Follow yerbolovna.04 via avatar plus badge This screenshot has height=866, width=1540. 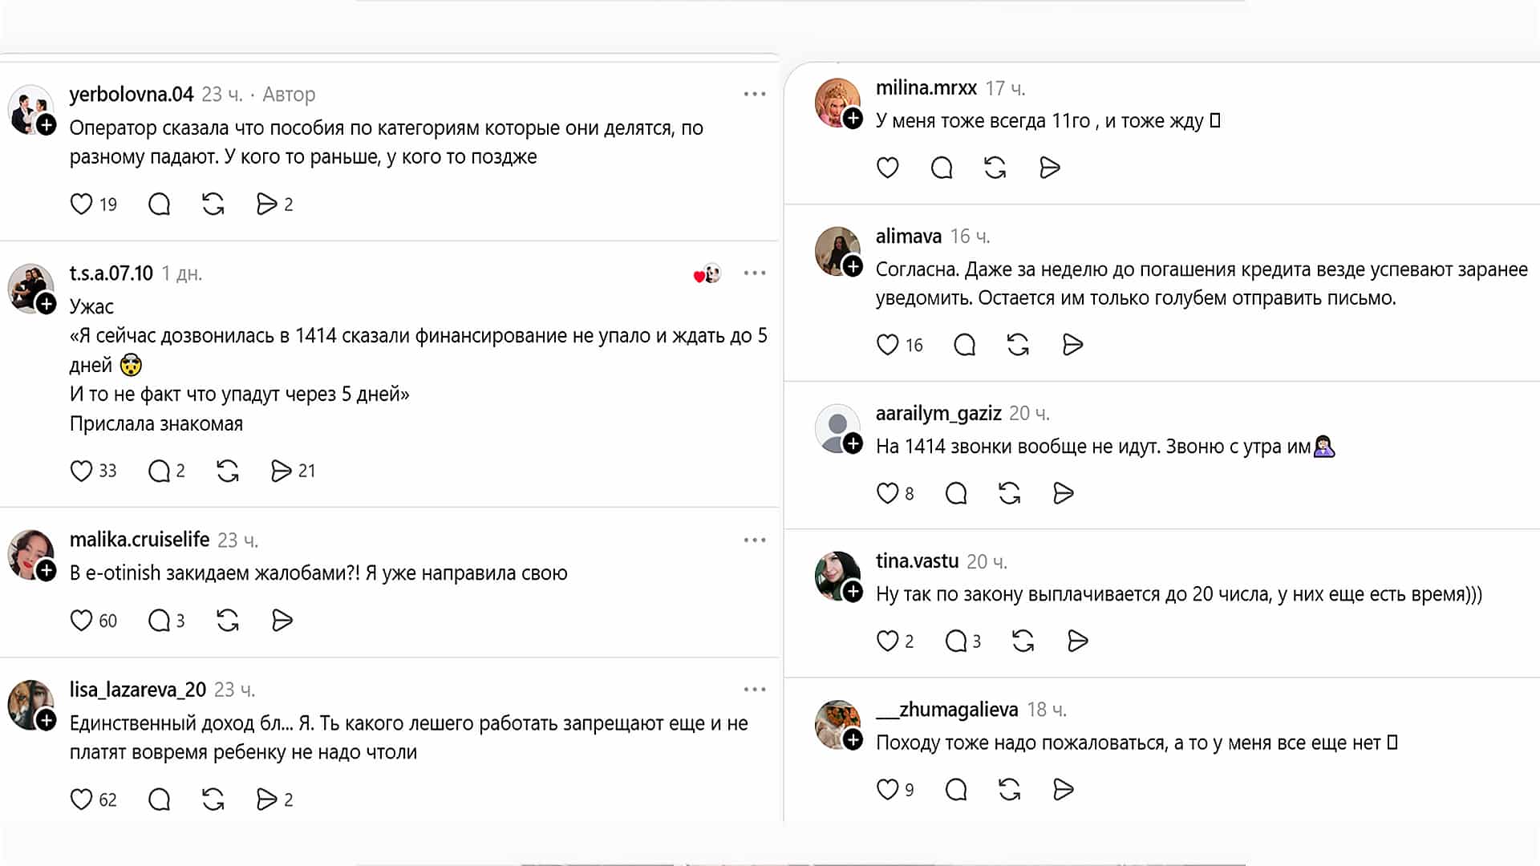point(47,125)
